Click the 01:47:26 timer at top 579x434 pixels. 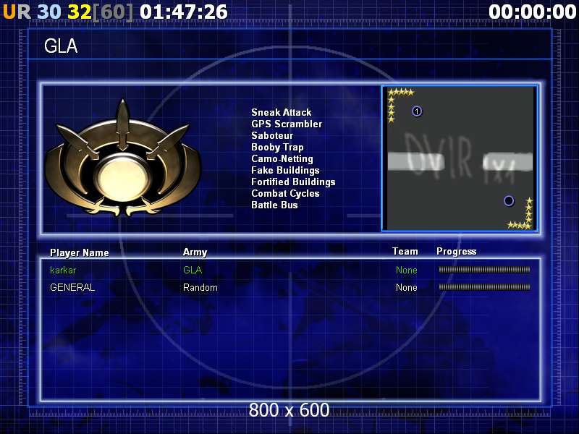click(184, 12)
